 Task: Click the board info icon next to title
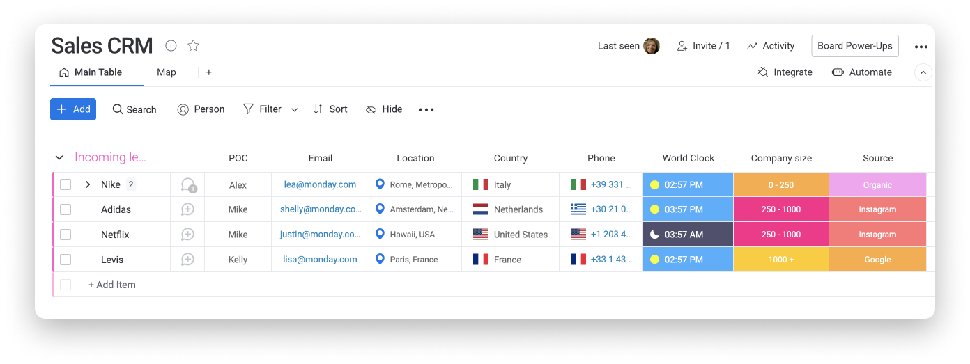[x=171, y=46]
